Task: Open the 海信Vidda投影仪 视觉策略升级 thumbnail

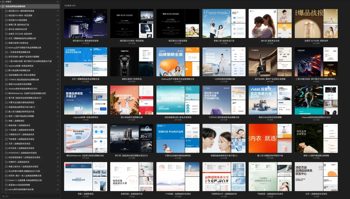Action: click(x=270, y=100)
